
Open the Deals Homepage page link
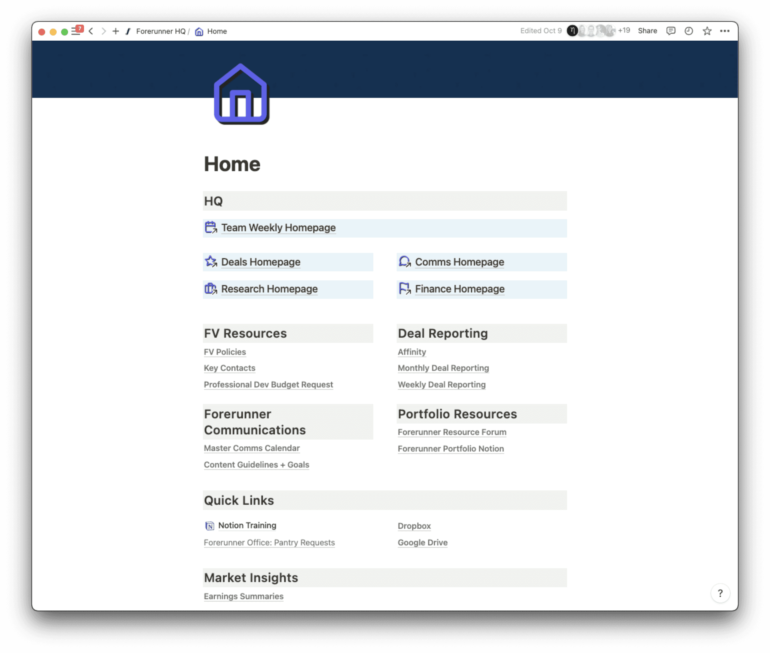click(260, 262)
